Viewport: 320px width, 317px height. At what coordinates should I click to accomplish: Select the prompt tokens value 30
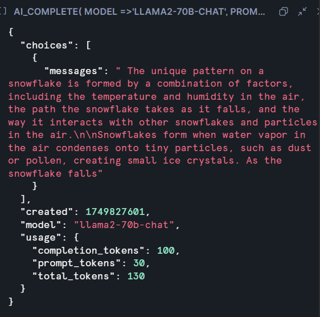[x=139, y=263]
